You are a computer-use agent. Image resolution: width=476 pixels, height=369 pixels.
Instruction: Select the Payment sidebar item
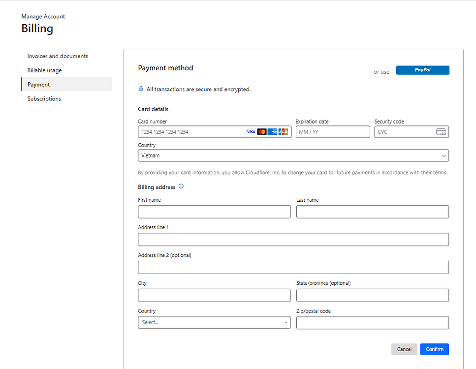click(39, 85)
